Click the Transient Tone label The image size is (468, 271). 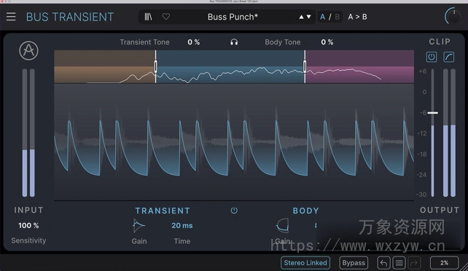click(x=144, y=42)
